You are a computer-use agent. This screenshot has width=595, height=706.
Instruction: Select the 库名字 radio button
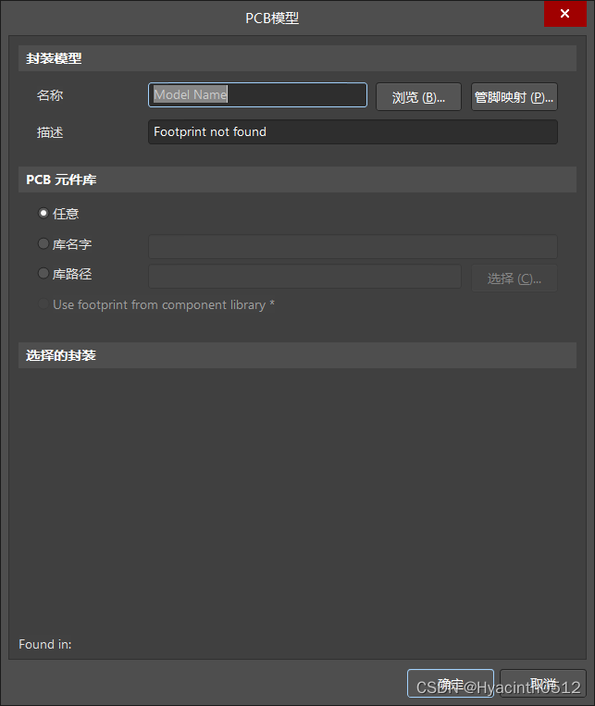[x=43, y=243]
